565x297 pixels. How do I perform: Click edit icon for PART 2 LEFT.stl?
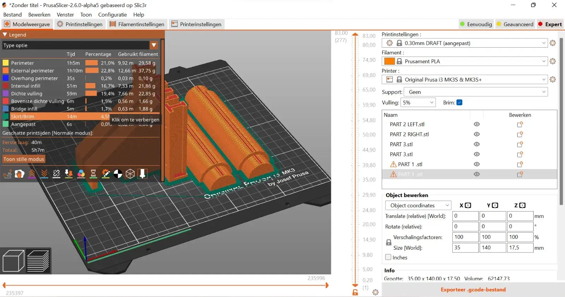pos(520,125)
